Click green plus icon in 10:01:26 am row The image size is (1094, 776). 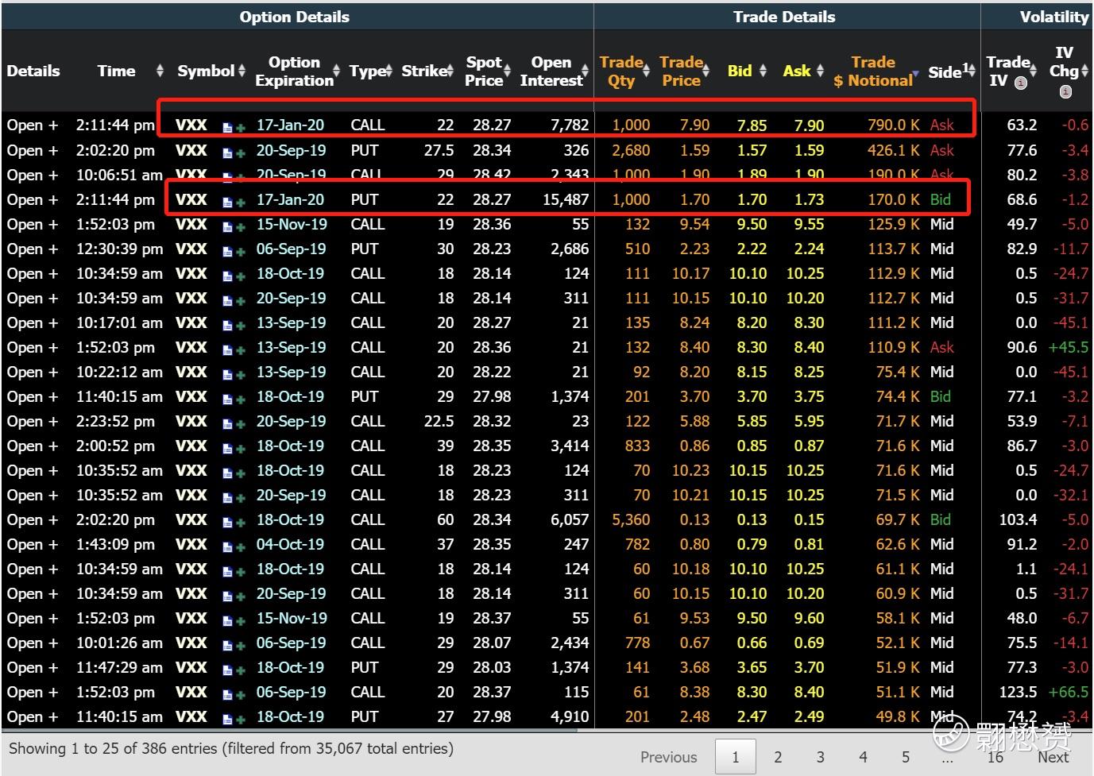click(x=240, y=645)
